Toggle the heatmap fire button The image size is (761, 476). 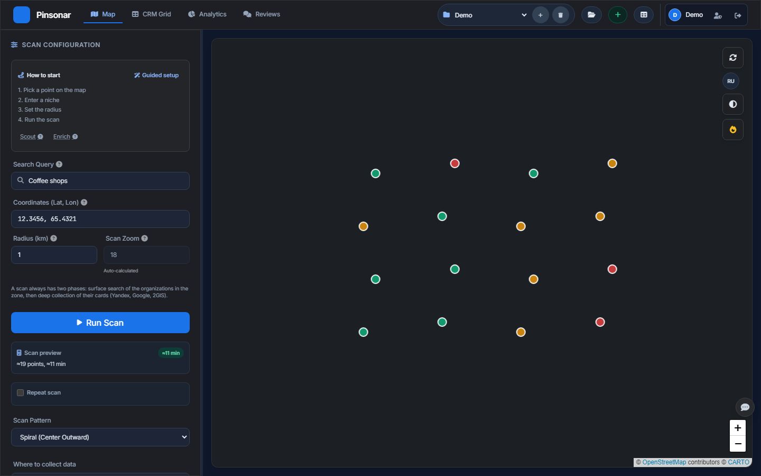coord(733,130)
